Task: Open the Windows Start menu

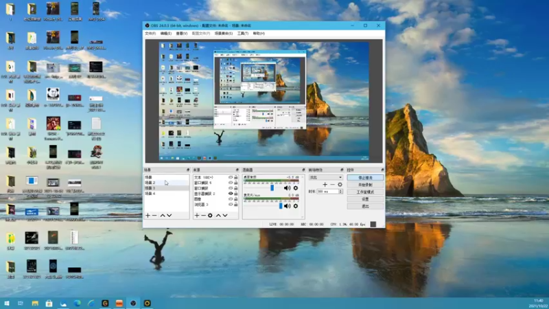Action: tap(7, 304)
